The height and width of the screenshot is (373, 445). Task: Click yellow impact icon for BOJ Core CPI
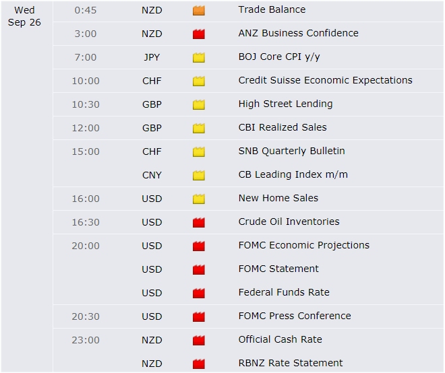coord(198,57)
